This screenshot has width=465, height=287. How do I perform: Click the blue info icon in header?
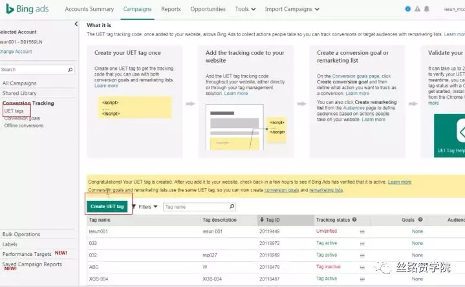pyautogui.click(x=407, y=9)
